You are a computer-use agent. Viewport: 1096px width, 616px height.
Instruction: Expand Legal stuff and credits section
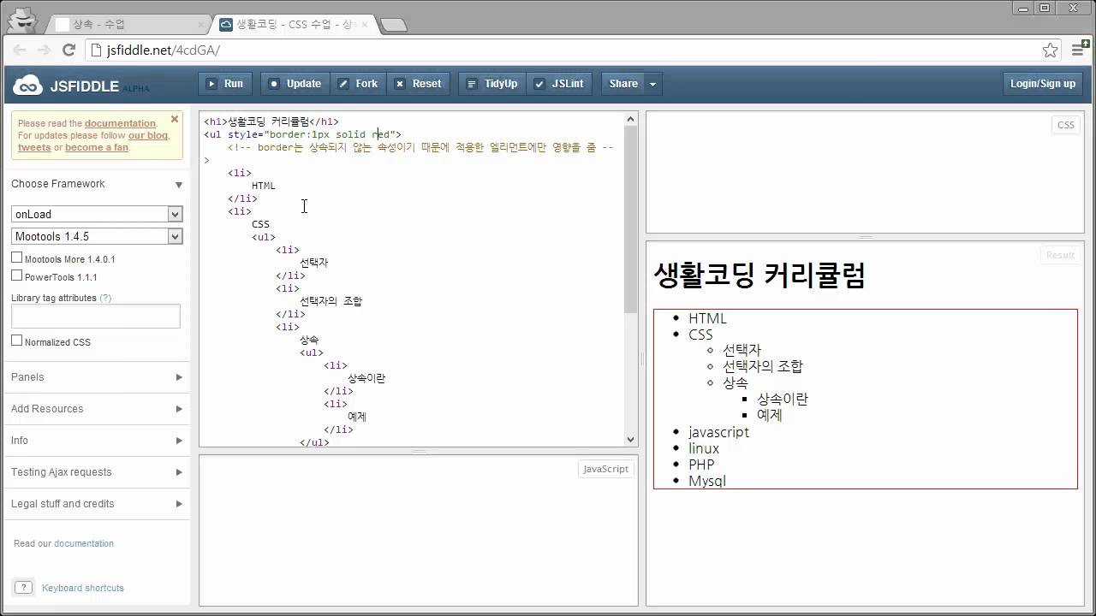click(x=97, y=504)
